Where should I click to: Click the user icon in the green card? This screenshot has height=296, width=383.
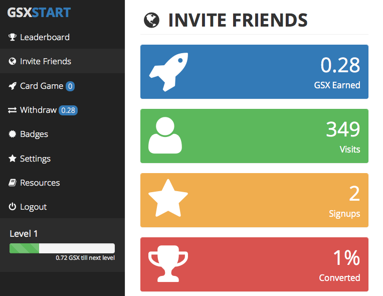coord(165,135)
